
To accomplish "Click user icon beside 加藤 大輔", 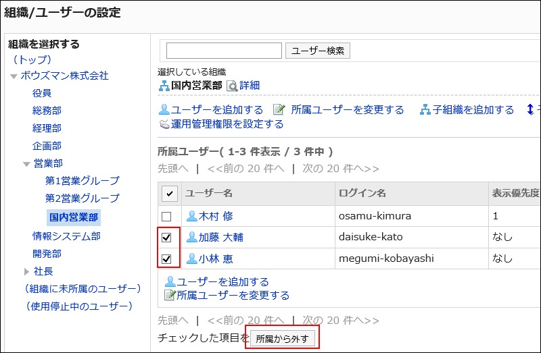I will coord(191,238).
